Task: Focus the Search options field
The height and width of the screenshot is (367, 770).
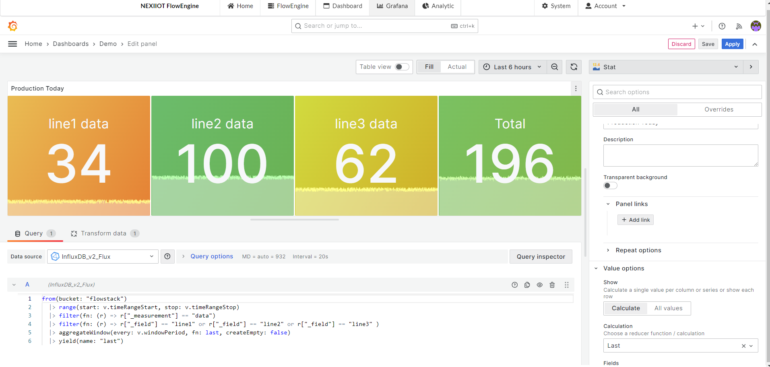Action: coord(677,92)
